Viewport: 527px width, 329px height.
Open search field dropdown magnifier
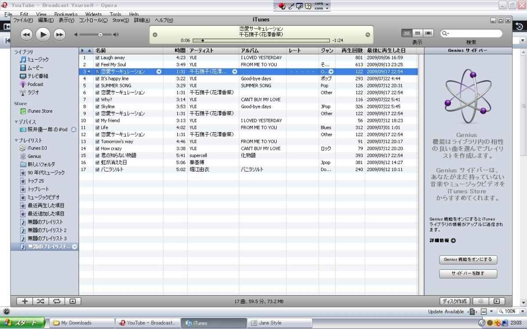tap(445, 34)
